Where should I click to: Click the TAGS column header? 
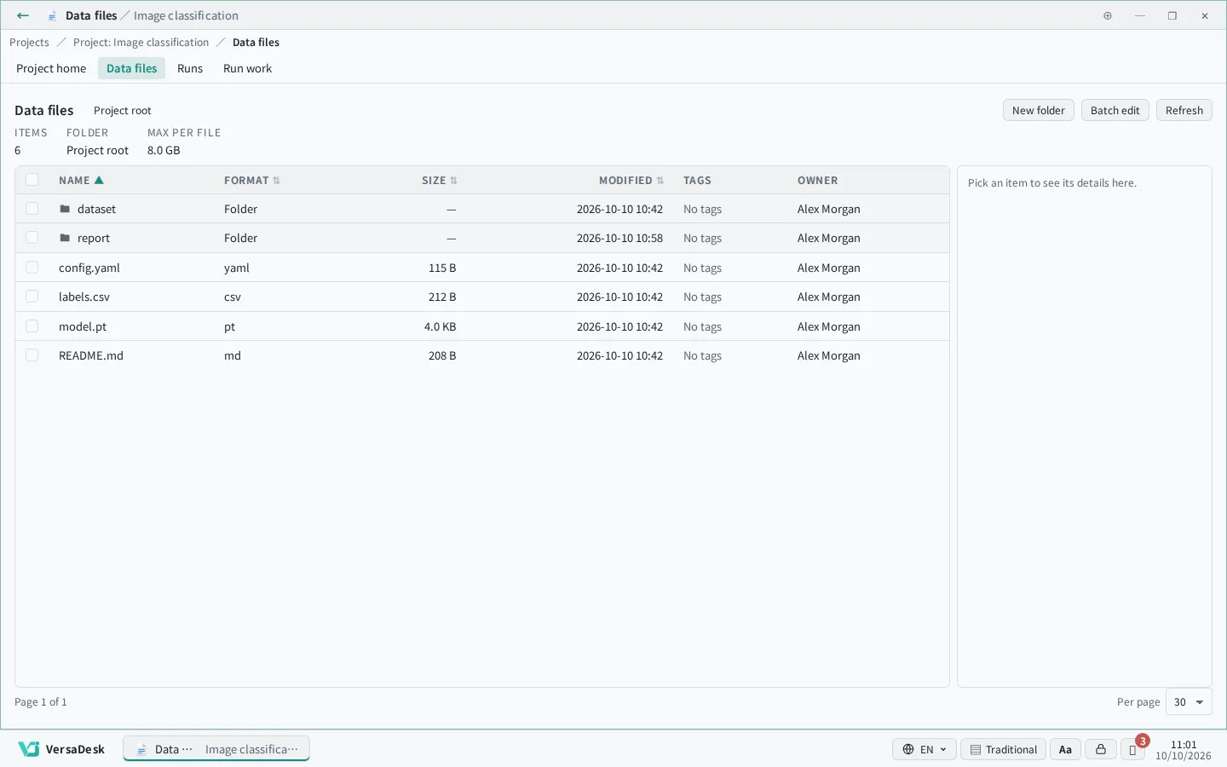697,181
